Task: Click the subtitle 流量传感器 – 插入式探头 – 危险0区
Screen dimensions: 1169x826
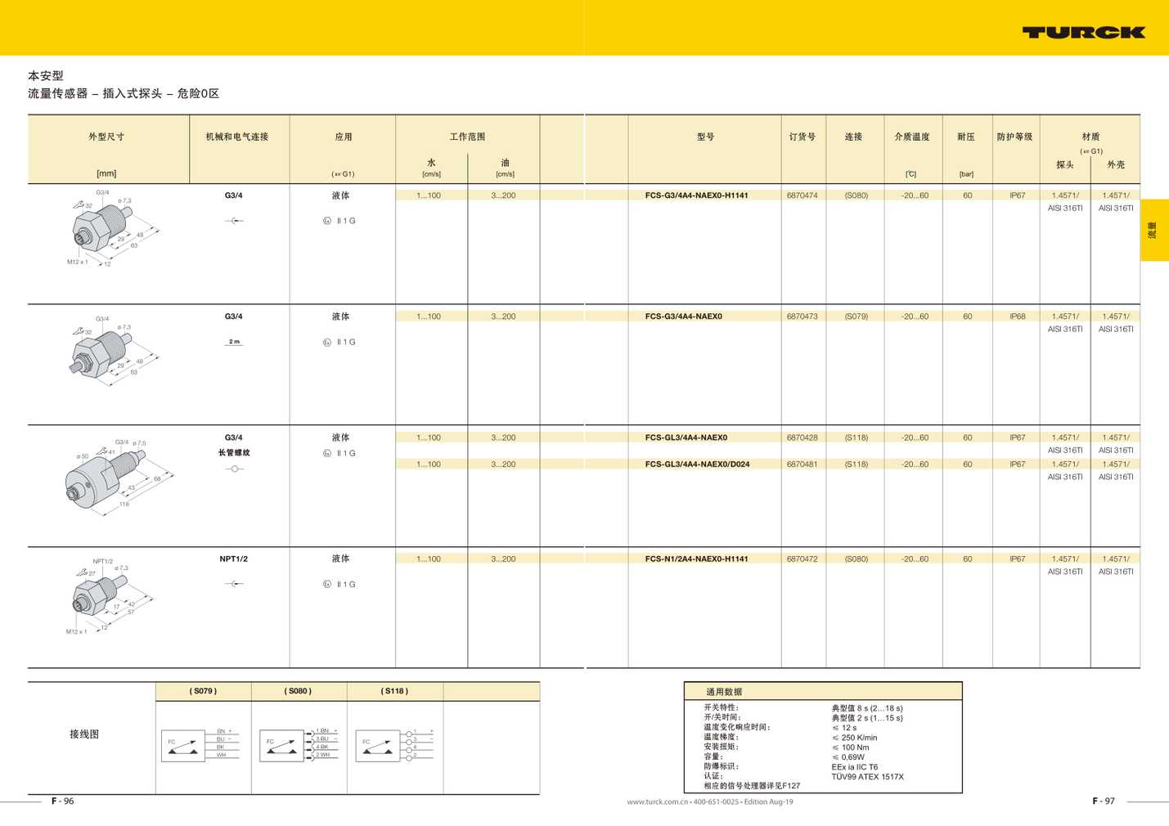Action: click(124, 93)
